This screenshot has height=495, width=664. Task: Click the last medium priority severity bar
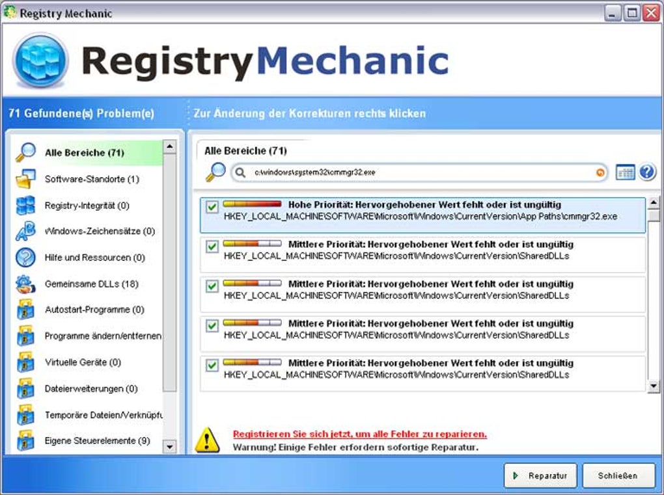pos(253,362)
